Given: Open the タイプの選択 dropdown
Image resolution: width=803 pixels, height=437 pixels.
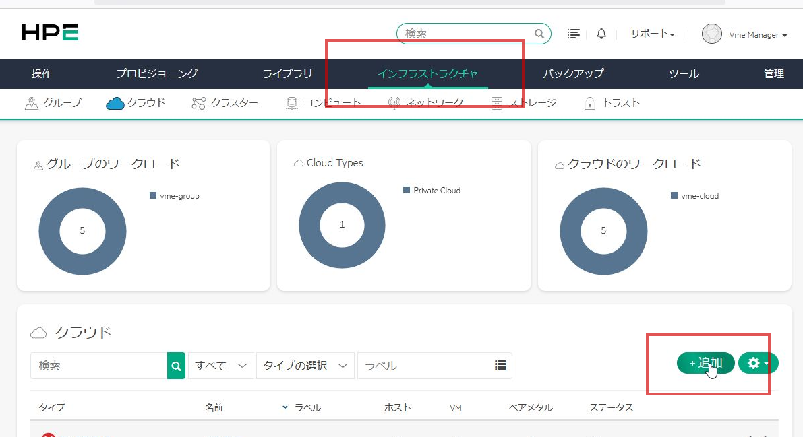Looking at the screenshot, I should (305, 366).
